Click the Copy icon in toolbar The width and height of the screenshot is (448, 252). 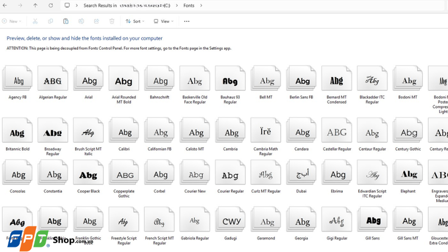[x=50, y=21]
